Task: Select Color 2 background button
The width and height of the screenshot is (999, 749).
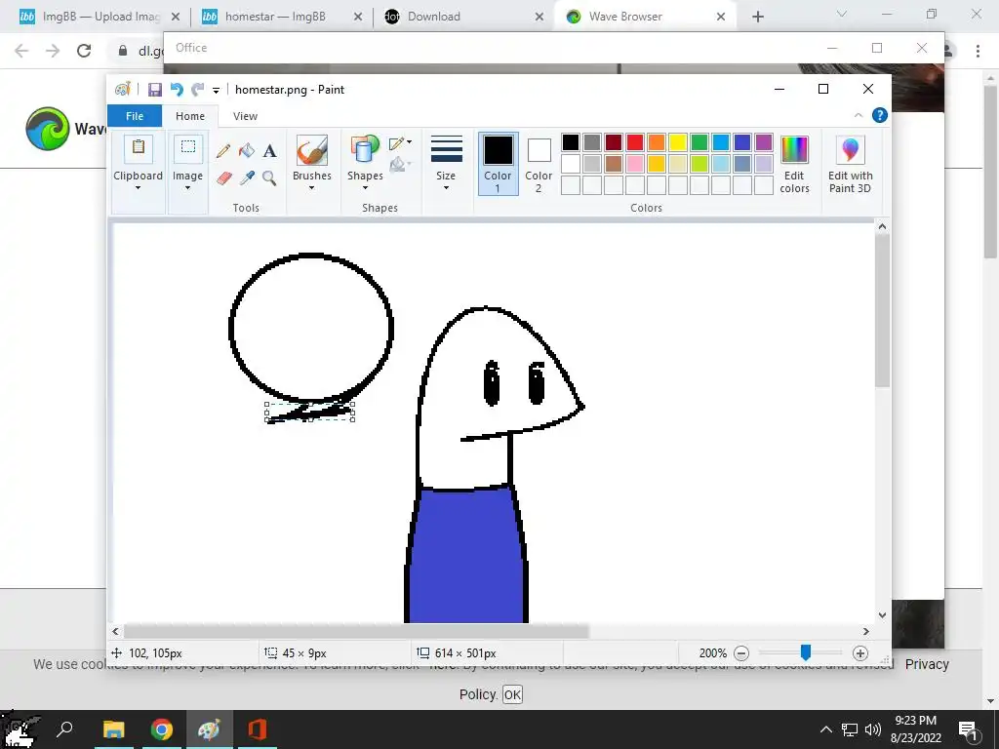Action: (x=539, y=164)
